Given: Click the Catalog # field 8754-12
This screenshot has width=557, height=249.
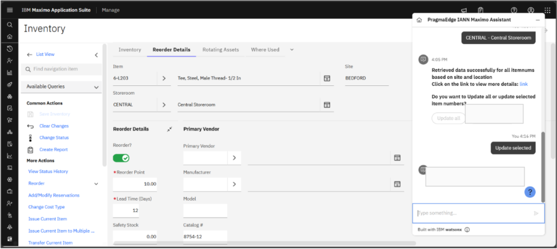Looking at the screenshot, I should (x=205, y=237).
